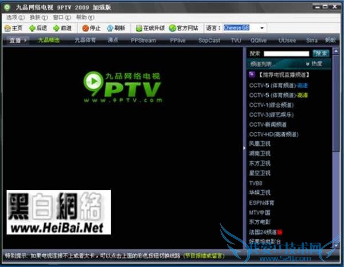The width and height of the screenshot is (344, 267).
Task: Select 星空卫视 channel
Action: pos(260,173)
